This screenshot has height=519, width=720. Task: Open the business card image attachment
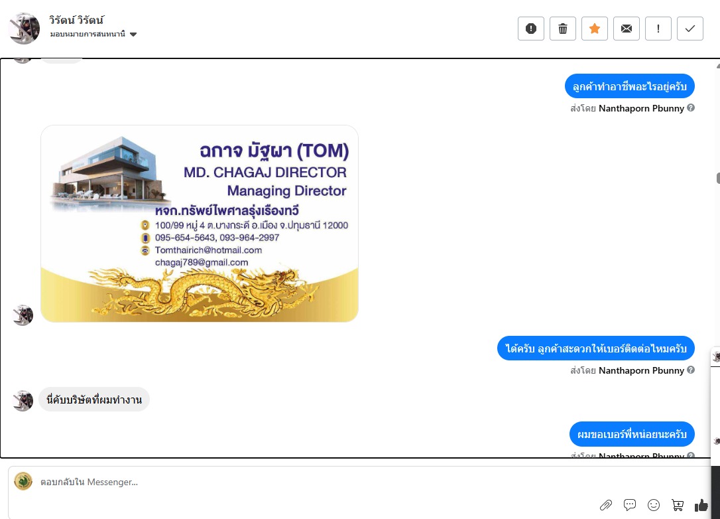point(200,224)
